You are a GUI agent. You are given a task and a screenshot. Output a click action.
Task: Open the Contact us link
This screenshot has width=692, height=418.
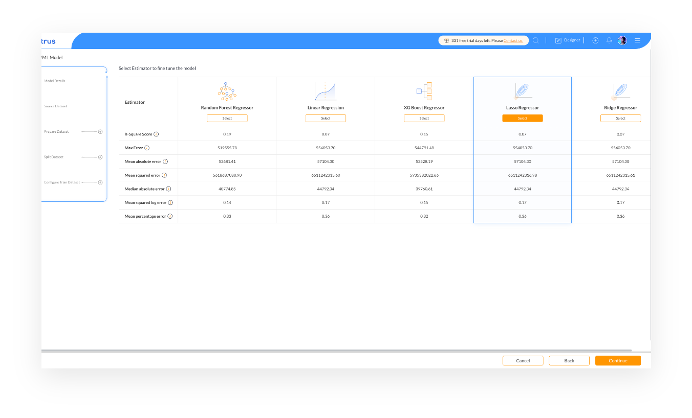pos(512,40)
